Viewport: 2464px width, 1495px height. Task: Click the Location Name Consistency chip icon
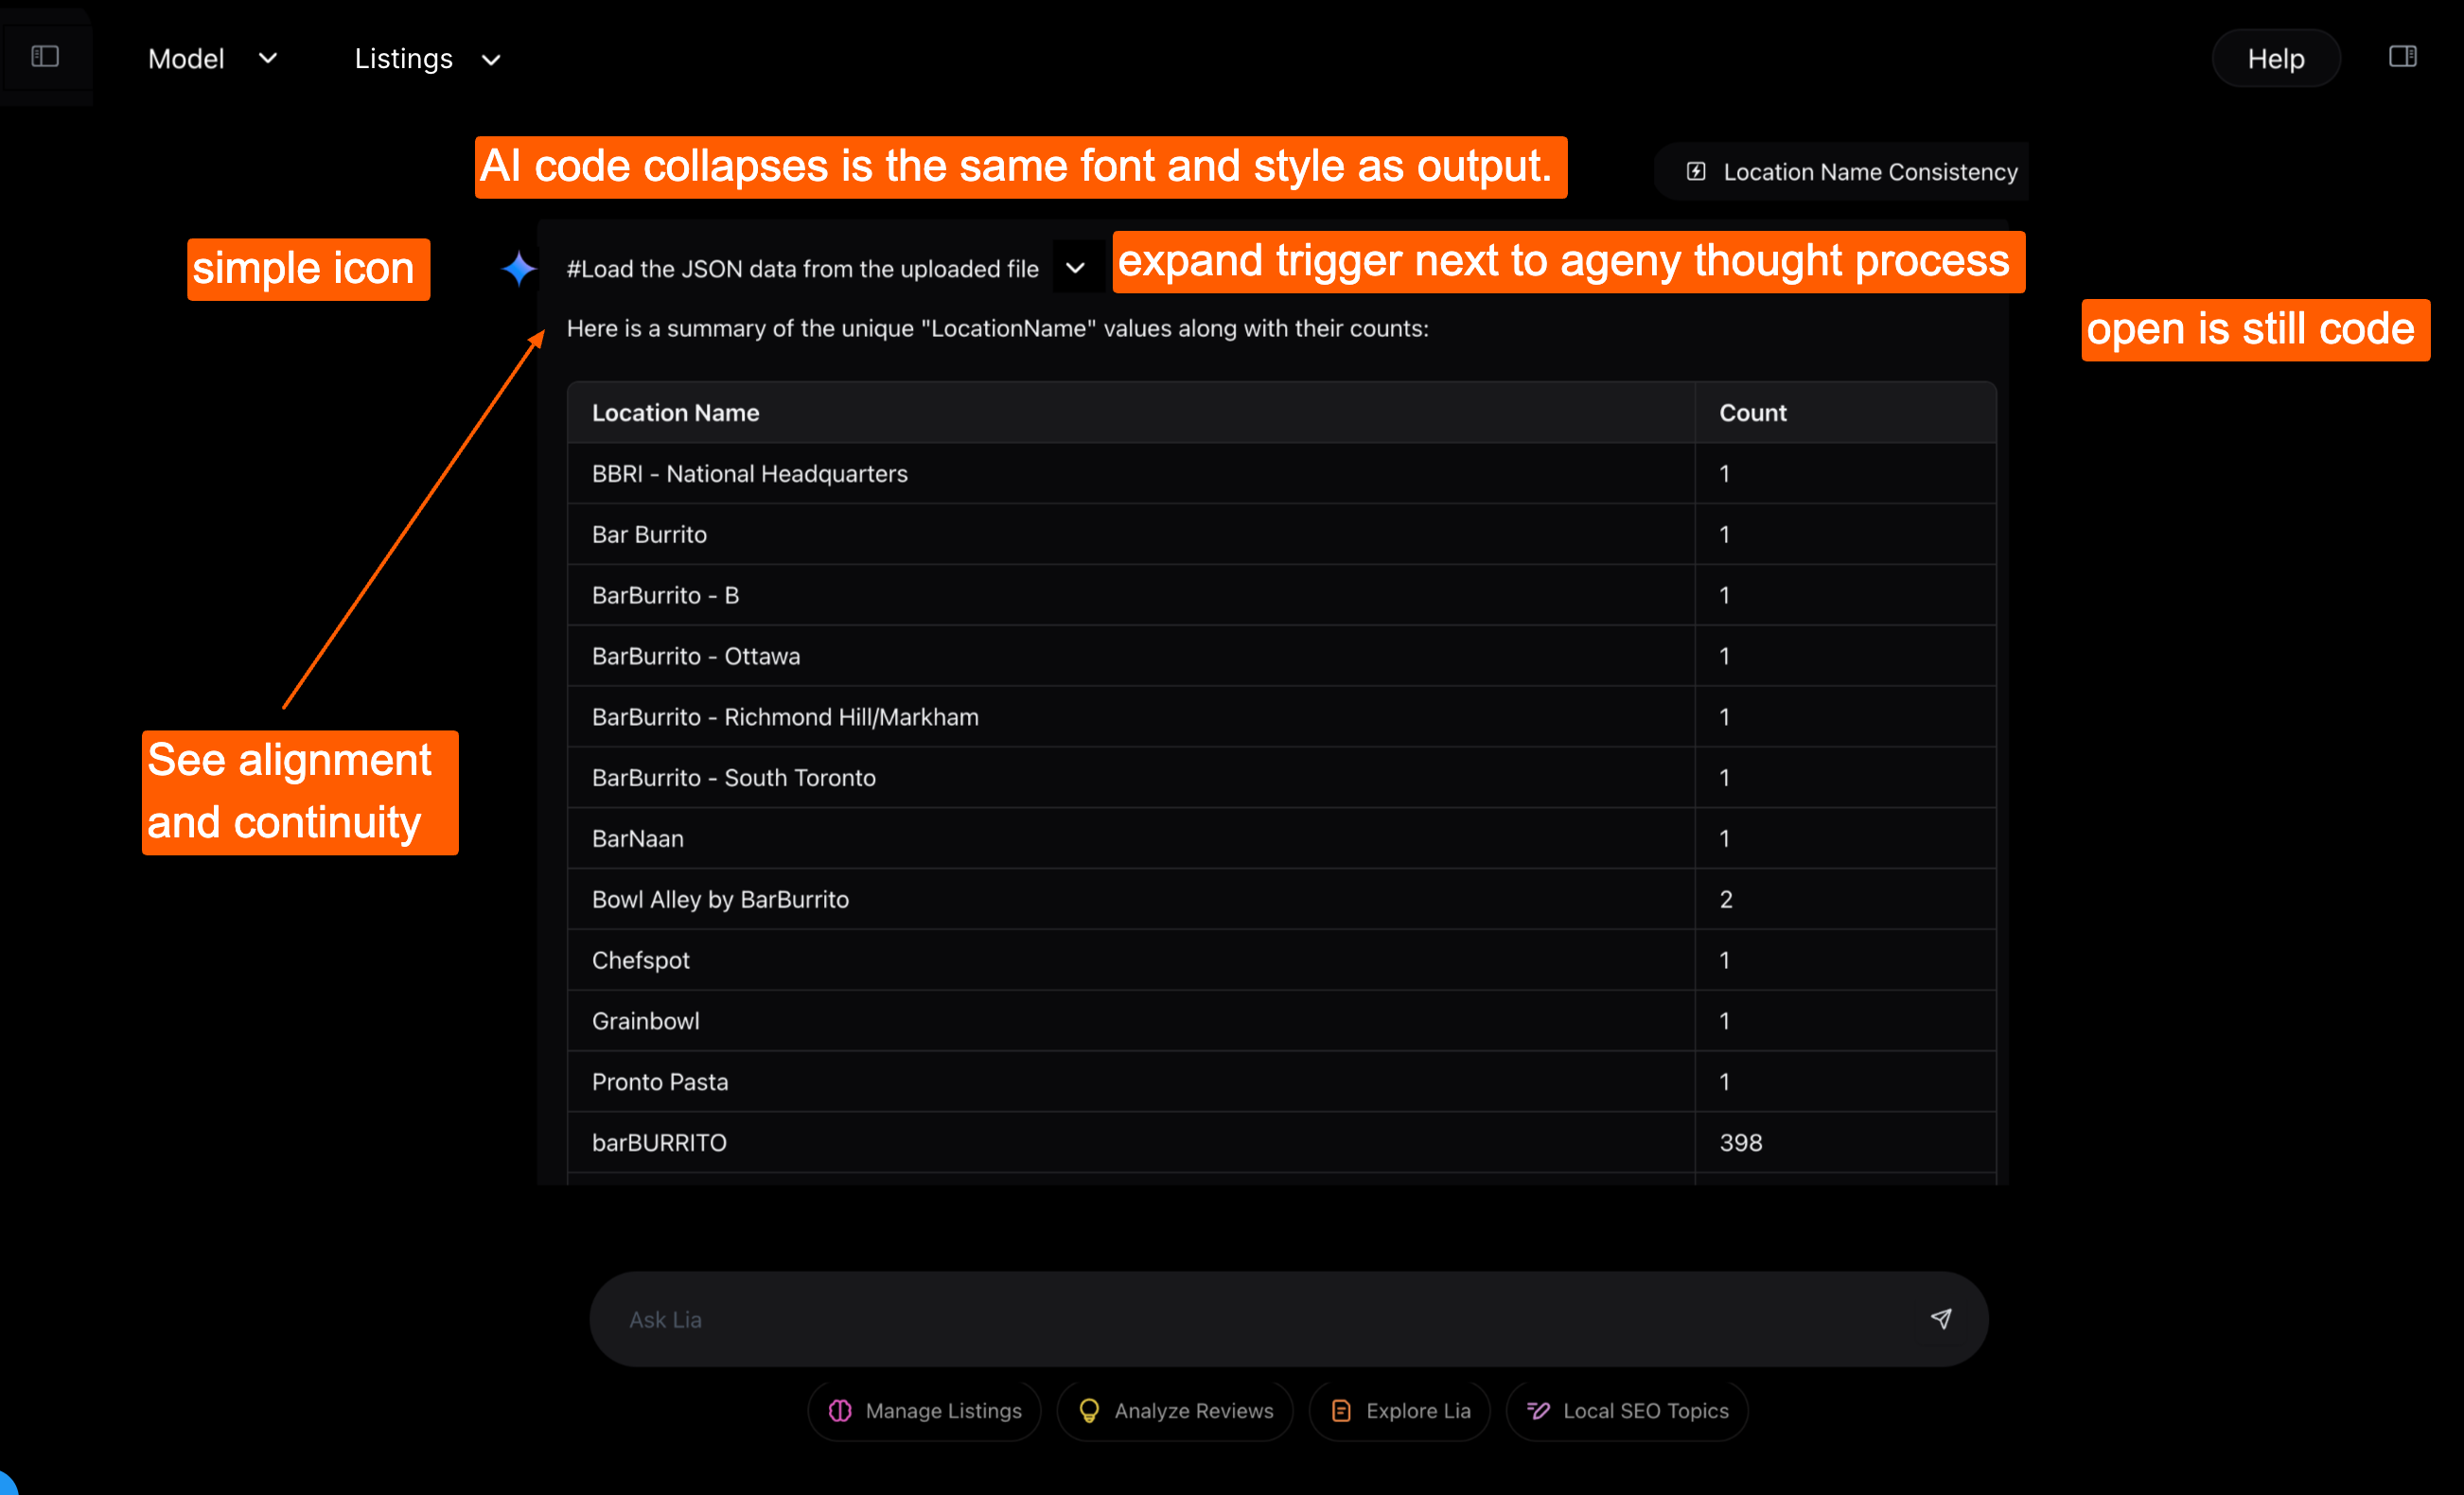[x=1696, y=172]
